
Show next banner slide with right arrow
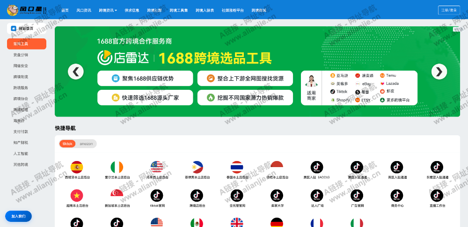coord(439,72)
